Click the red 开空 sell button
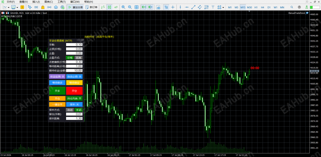The image size is (321, 157). pos(74,91)
